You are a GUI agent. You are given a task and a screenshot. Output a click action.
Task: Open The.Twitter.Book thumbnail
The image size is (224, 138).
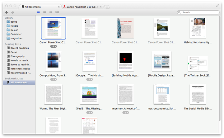click(x=198, y=64)
